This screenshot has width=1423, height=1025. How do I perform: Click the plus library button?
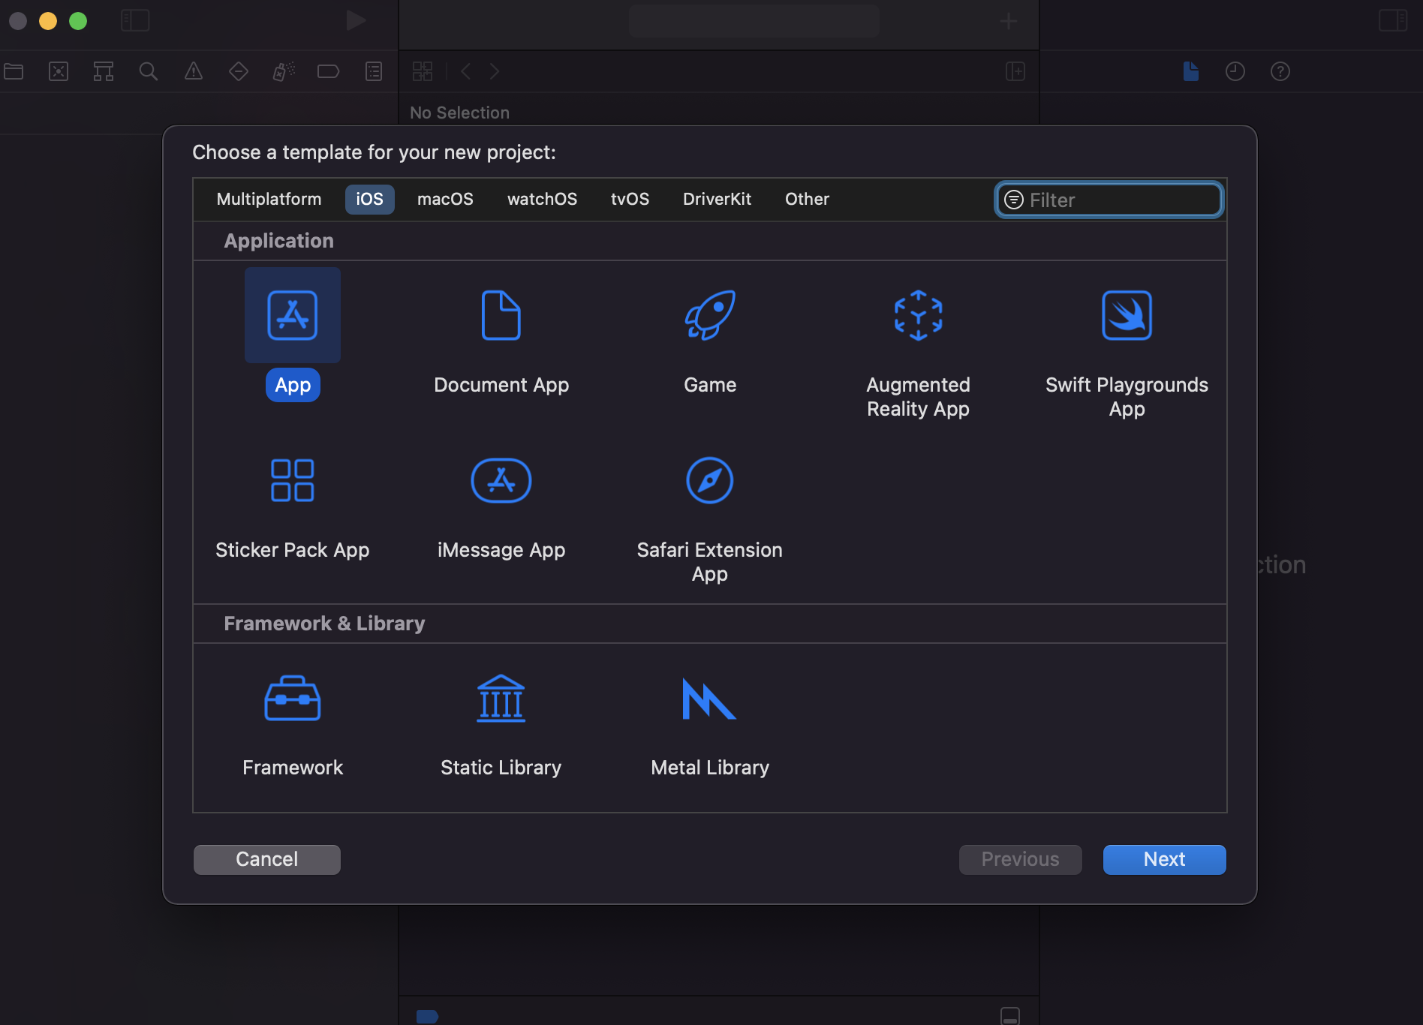(1009, 21)
